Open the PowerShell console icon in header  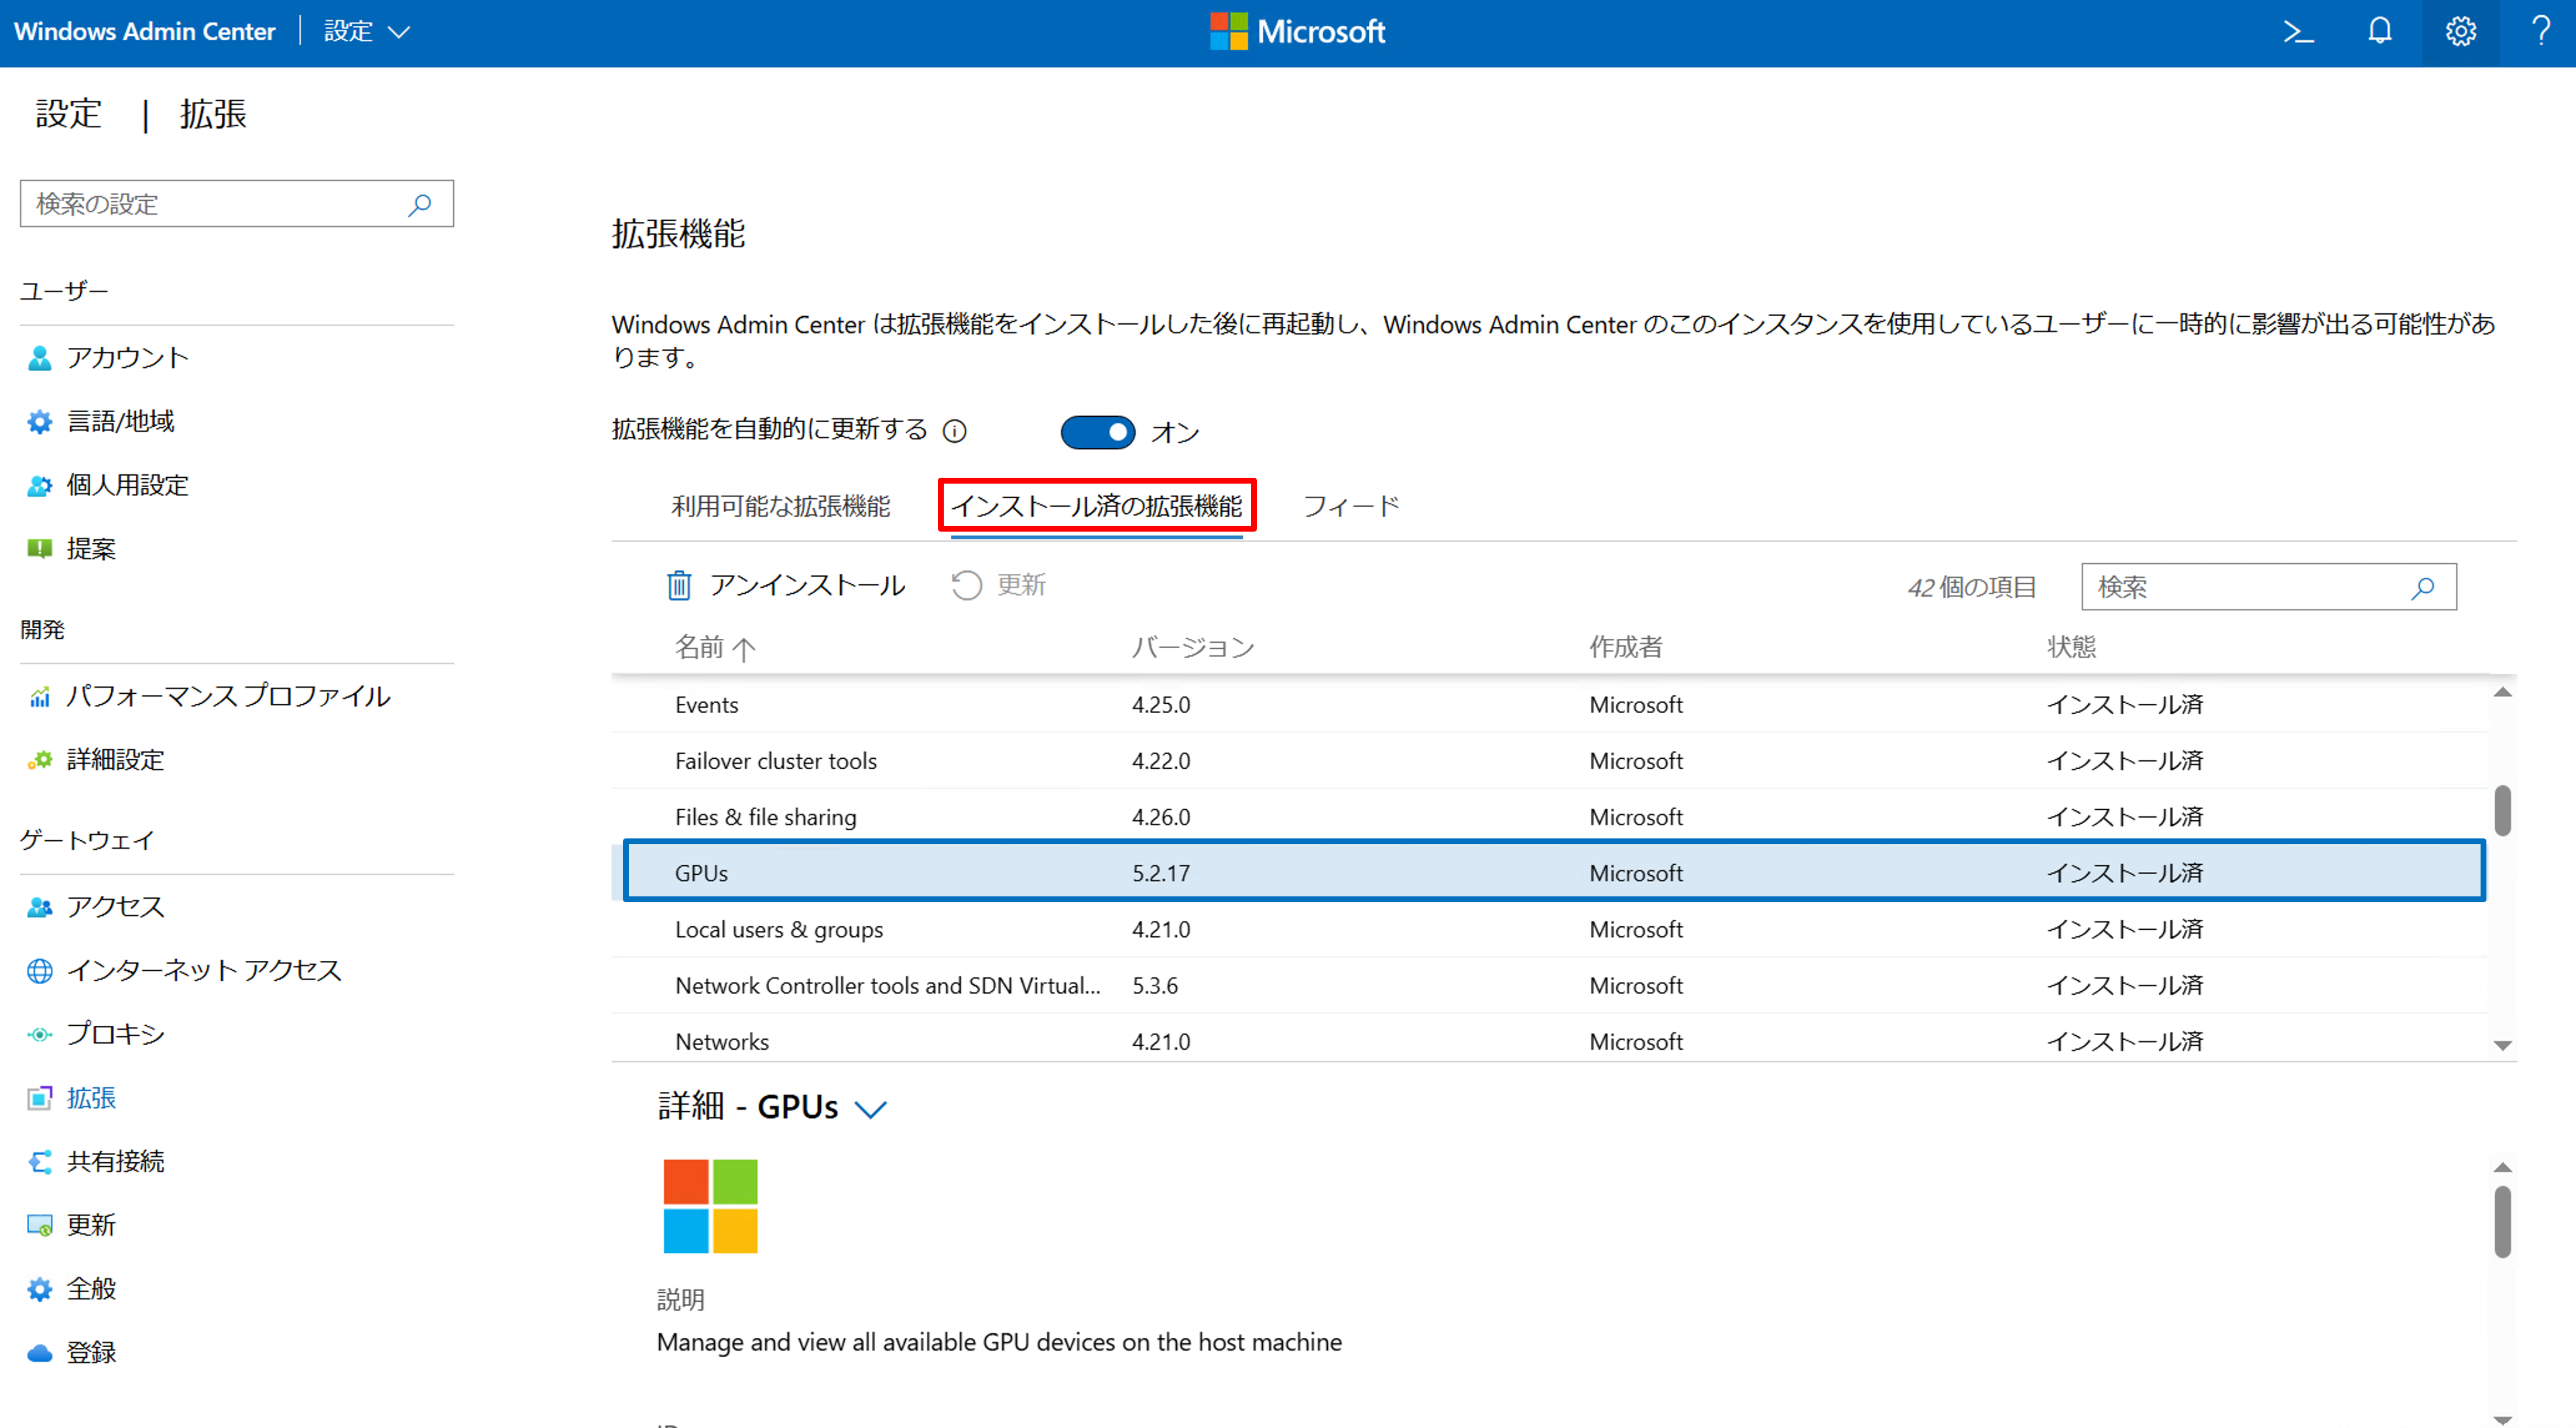click(x=2298, y=32)
